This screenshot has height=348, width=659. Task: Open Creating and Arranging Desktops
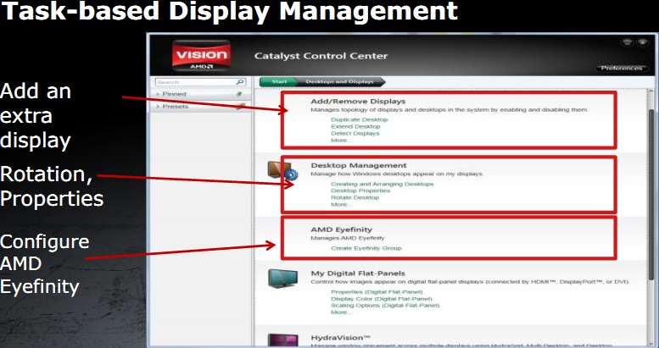tap(382, 184)
